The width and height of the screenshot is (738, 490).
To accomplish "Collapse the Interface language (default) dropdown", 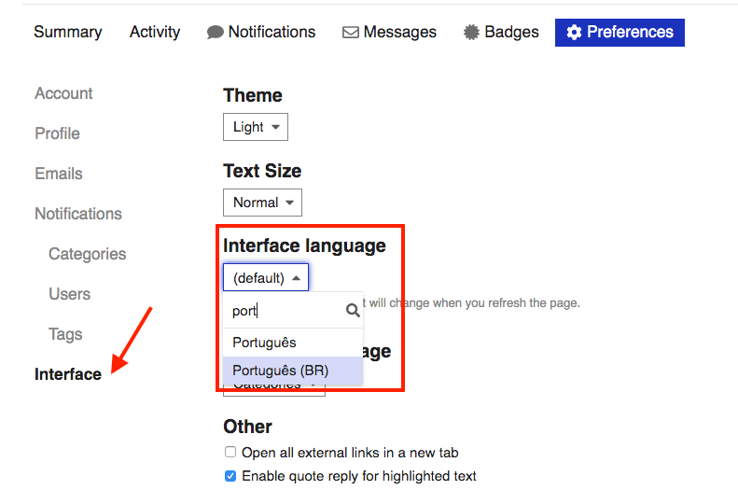I will coord(266,278).
